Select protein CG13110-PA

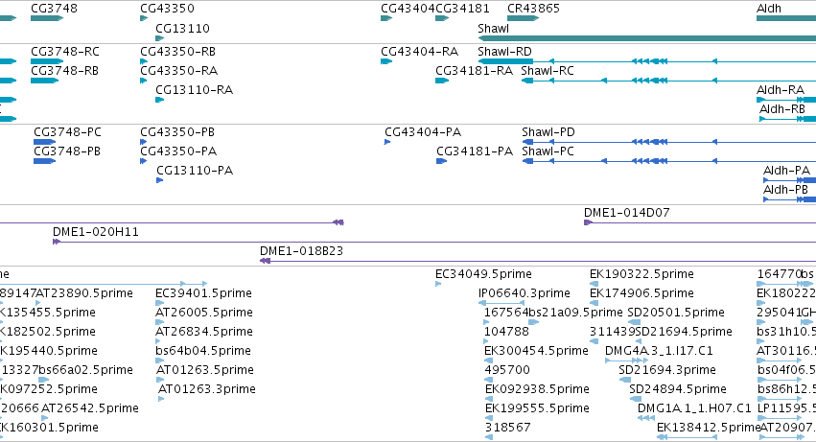pyautogui.click(x=195, y=171)
